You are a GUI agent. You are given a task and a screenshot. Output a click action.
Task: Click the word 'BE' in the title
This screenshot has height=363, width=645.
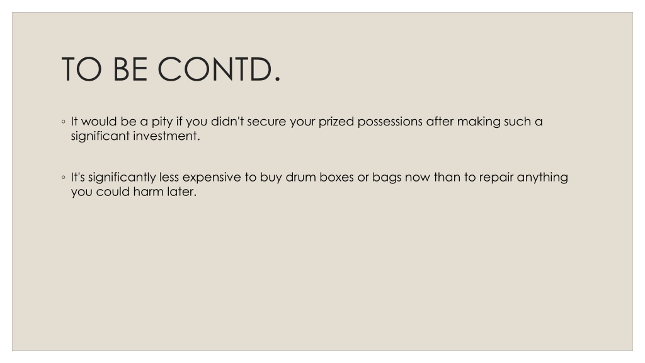(x=130, y=69)
